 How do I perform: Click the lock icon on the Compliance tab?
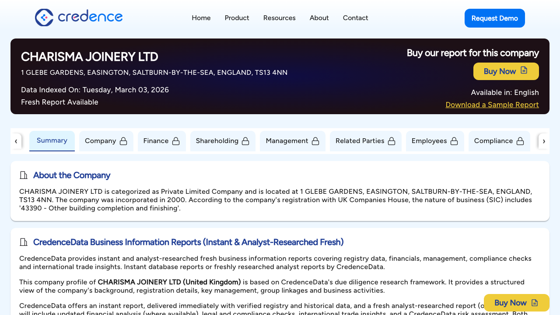520,141
